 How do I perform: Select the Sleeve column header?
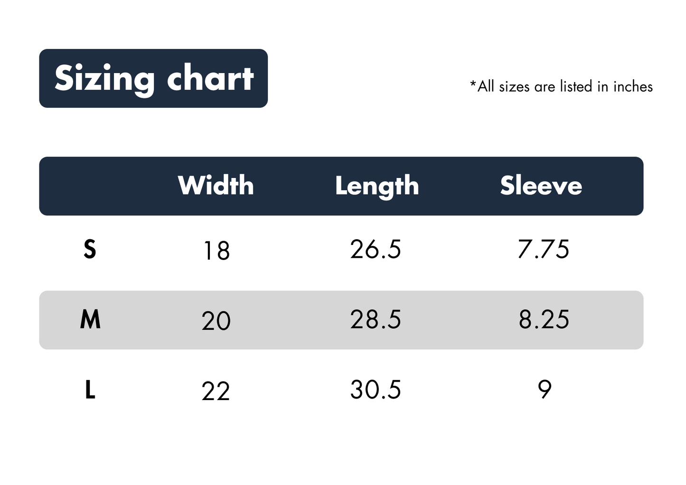pos(541,185)
